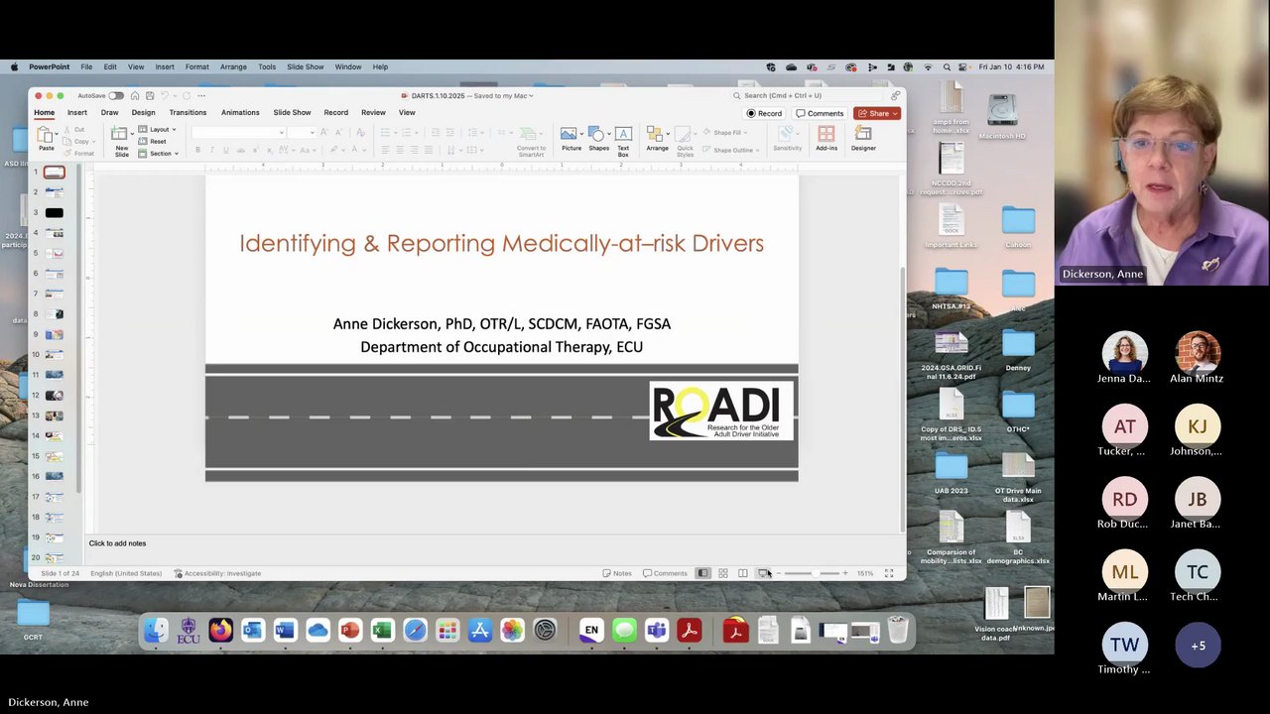This screenshot has width=1270, height=714.
Task: Open Excel from the Dock
Action: 382,630
